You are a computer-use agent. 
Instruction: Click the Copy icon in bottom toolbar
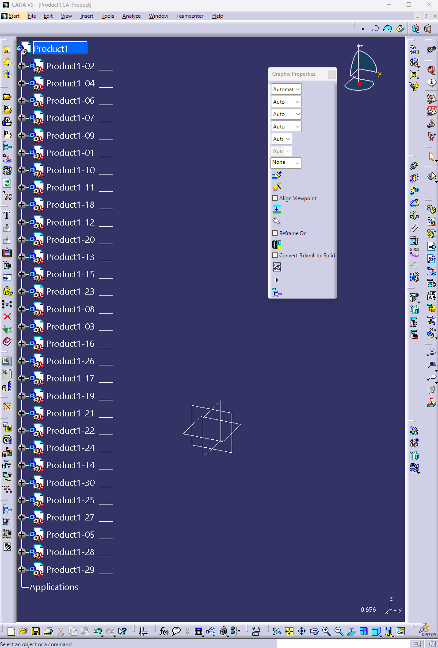click(73, 631)
